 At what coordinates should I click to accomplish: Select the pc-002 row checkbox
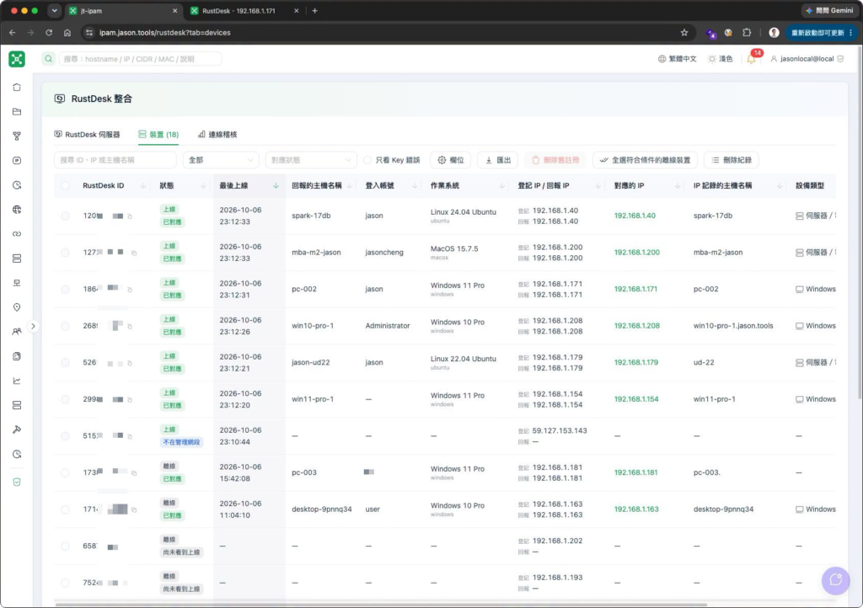click(66, 289)
